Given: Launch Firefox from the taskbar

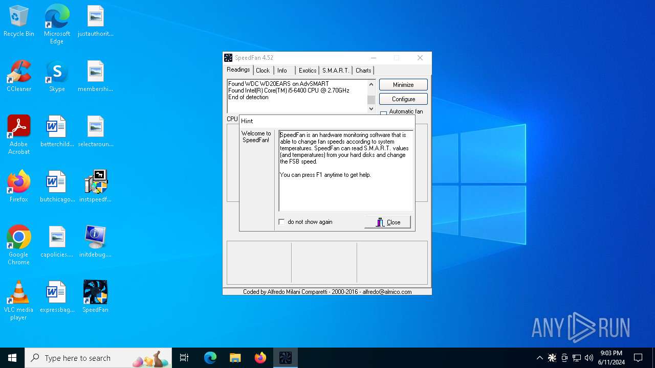Looking at the screenshot, I should [260, 358].
